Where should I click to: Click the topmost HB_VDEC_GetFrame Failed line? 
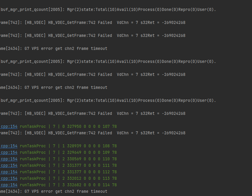[x=93, y=23]
